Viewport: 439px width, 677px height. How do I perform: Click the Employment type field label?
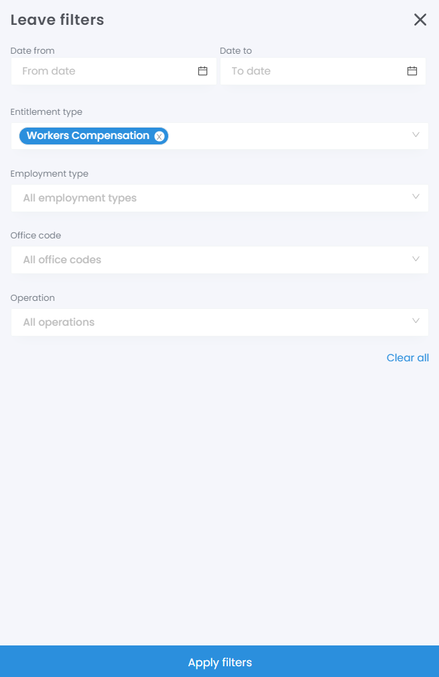[x=49, y=174]
